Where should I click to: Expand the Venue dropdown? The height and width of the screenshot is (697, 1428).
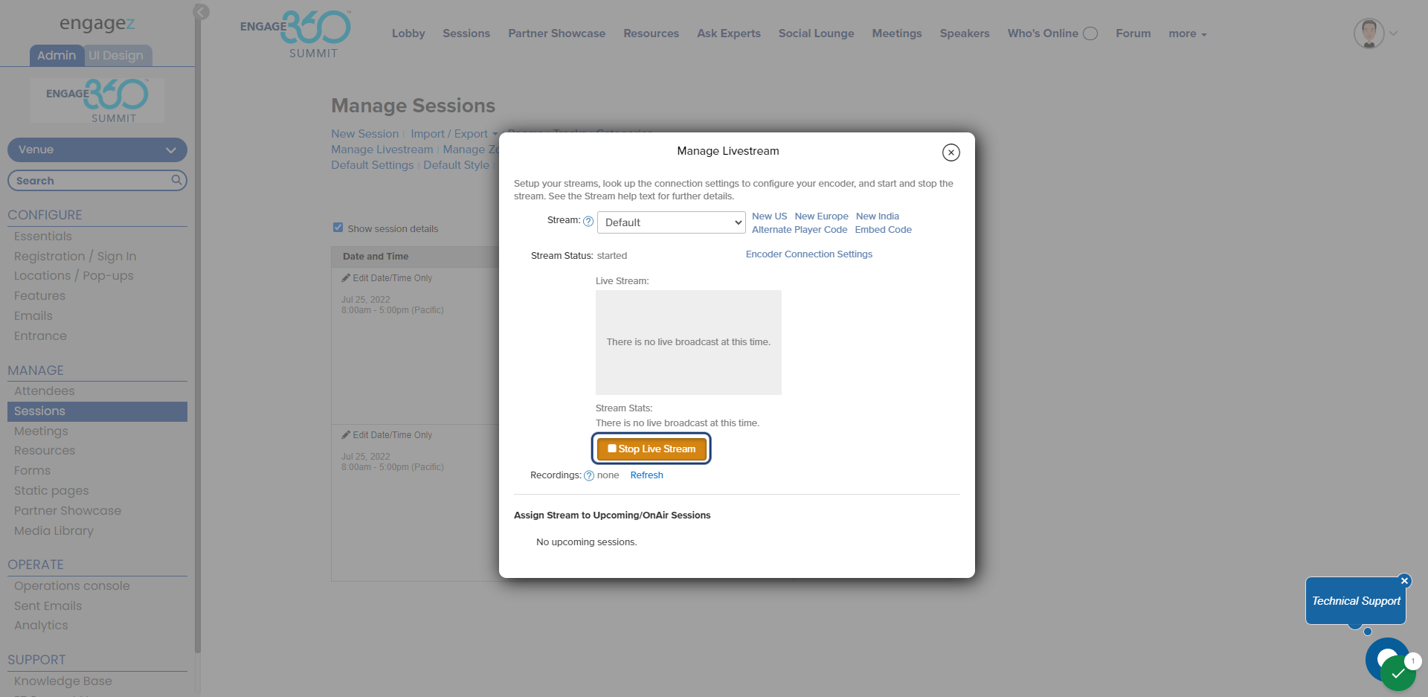tap(97, 150)
